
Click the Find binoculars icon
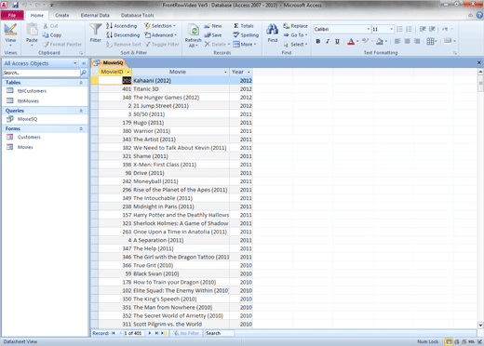pyautogui.click(x=273, y=30)
